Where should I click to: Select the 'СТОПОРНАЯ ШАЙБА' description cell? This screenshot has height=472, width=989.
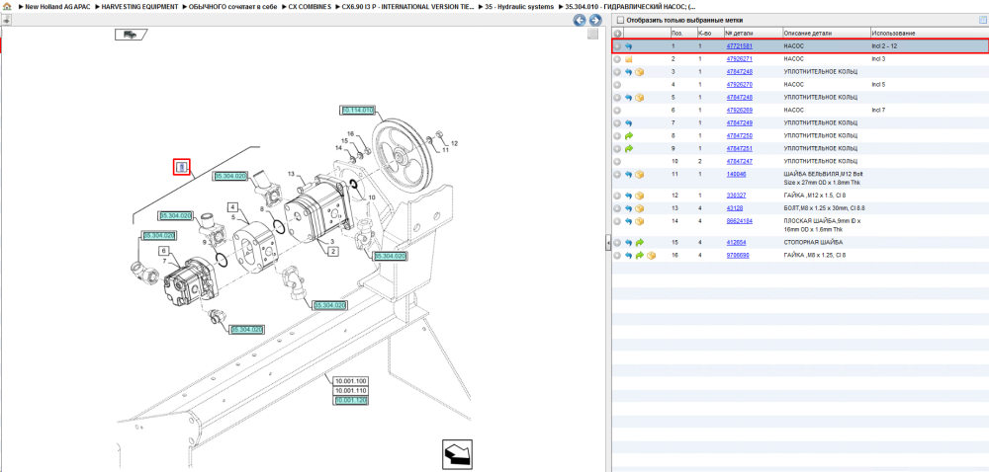click(812, 242)
